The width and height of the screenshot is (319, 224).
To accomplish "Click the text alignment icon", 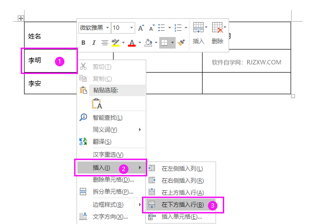I will (105, 43).
